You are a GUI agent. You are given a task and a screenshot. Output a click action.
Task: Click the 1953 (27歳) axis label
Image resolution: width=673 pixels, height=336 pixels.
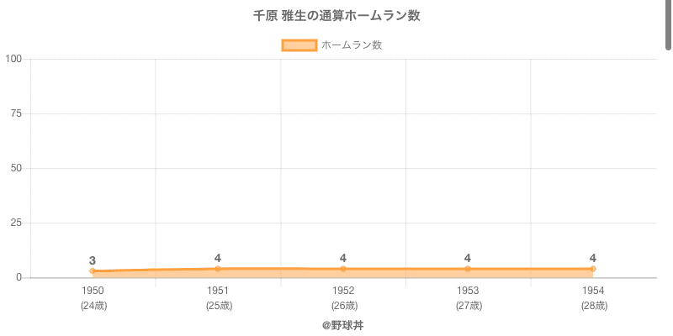point(468,298)
